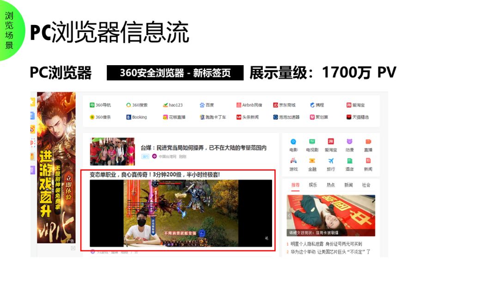The height and width of the screenshot is (281, 499).
Task: Click the 立即体验 button on game banner
Action: 69,187
